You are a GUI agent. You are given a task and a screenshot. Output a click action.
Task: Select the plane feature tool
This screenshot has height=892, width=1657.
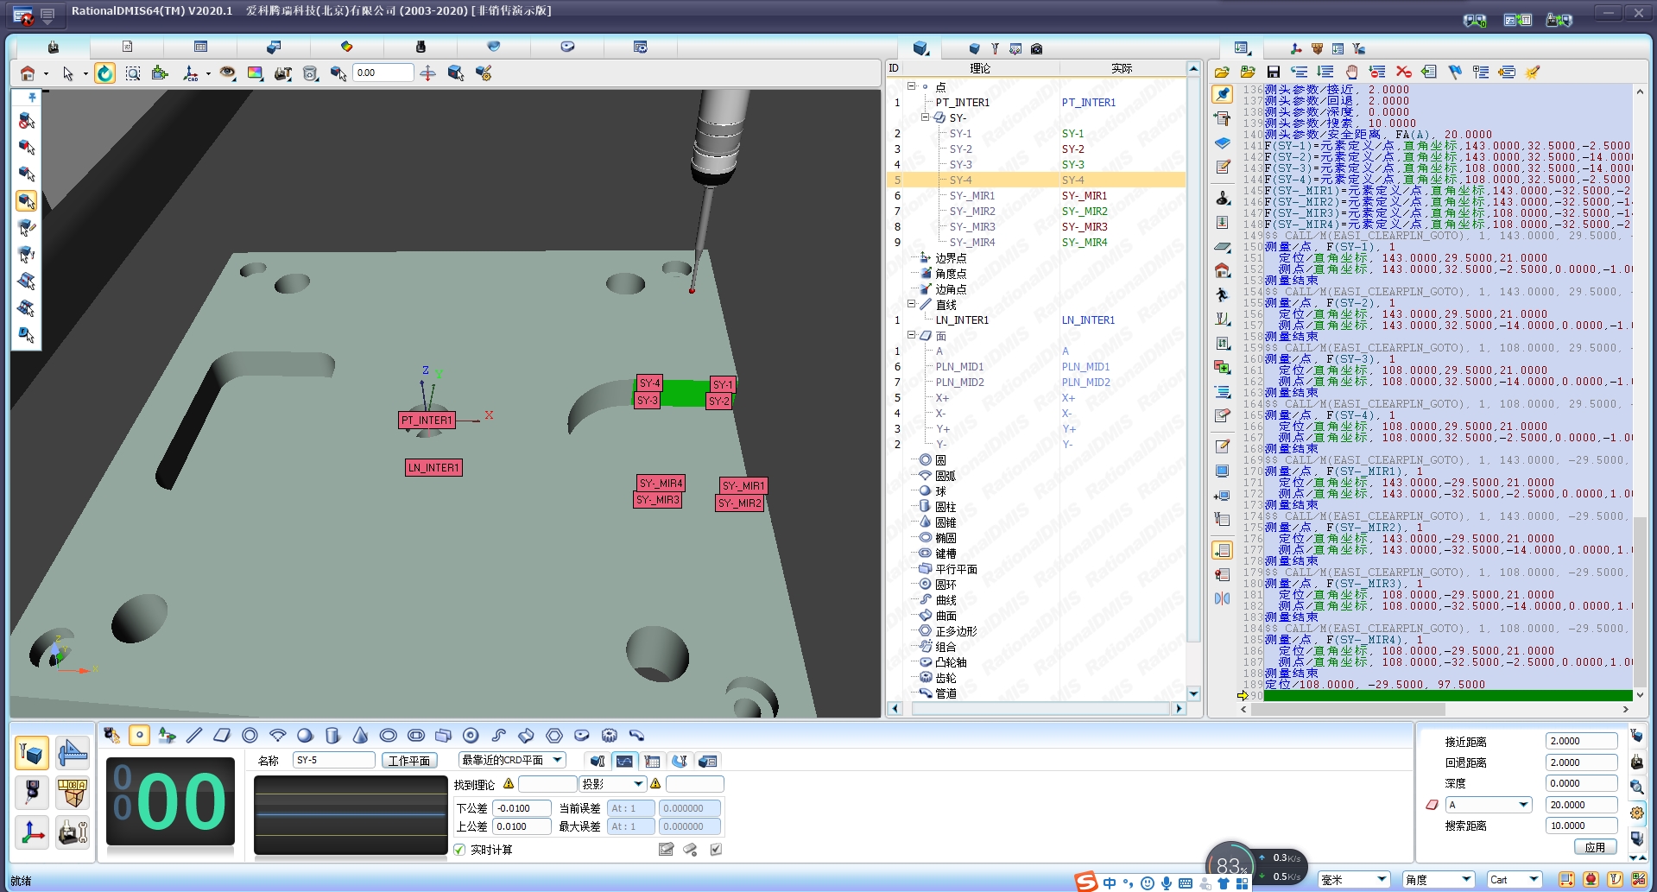(x=222, y=736)
